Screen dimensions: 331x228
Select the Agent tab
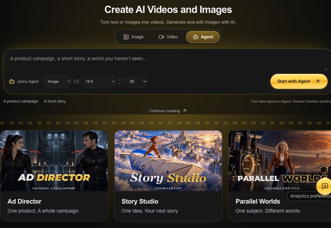203,37
